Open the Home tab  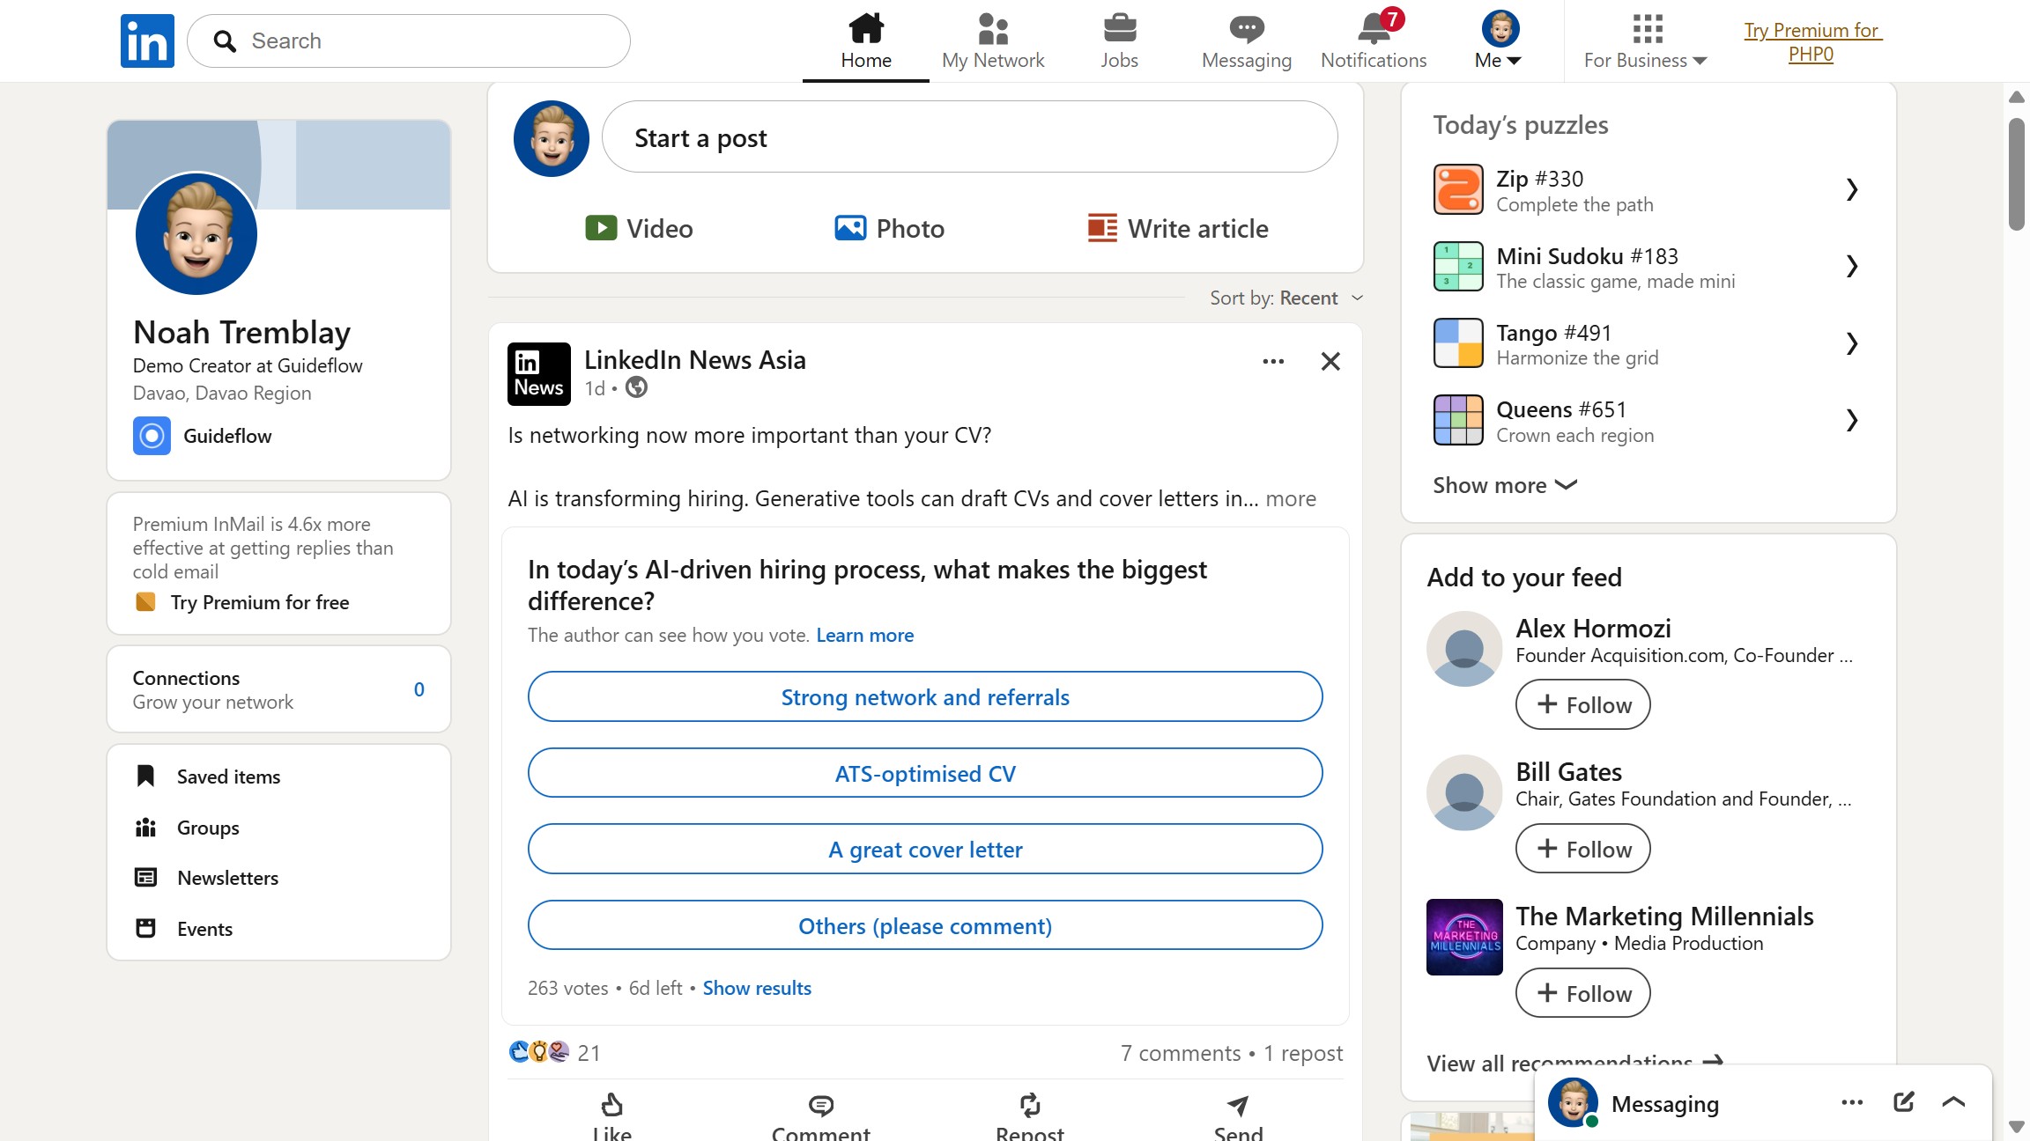(x=866, y=40)
